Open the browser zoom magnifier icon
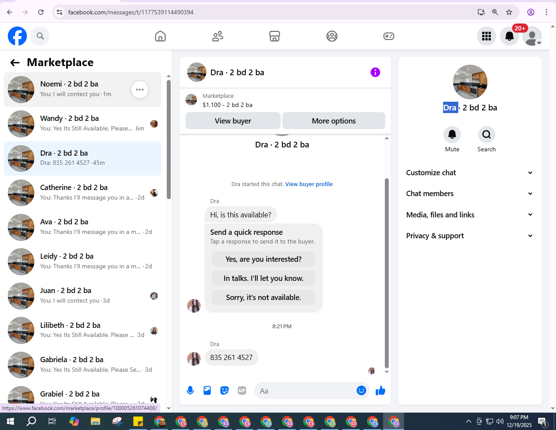556x430 pixels. pyautogui.click(x=495, y=12)
